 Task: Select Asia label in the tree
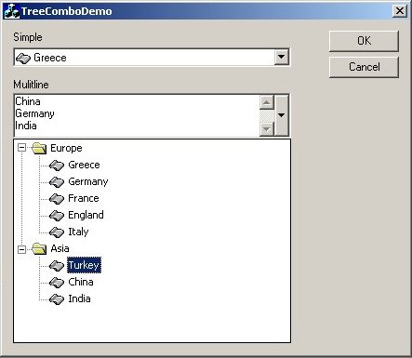coord(60,248)
